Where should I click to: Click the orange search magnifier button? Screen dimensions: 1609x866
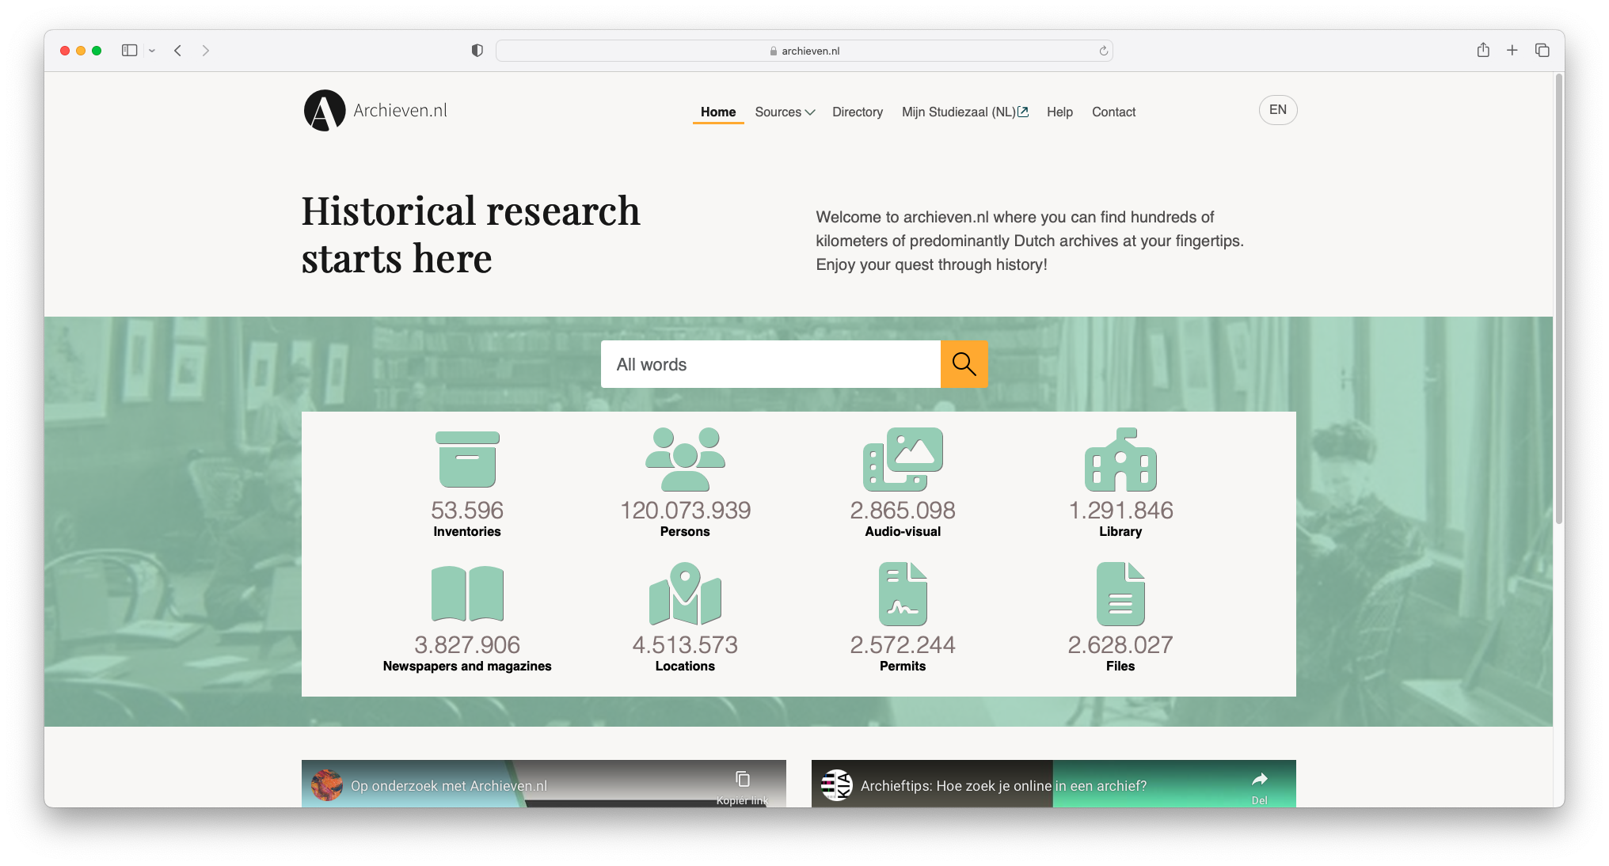964,364
